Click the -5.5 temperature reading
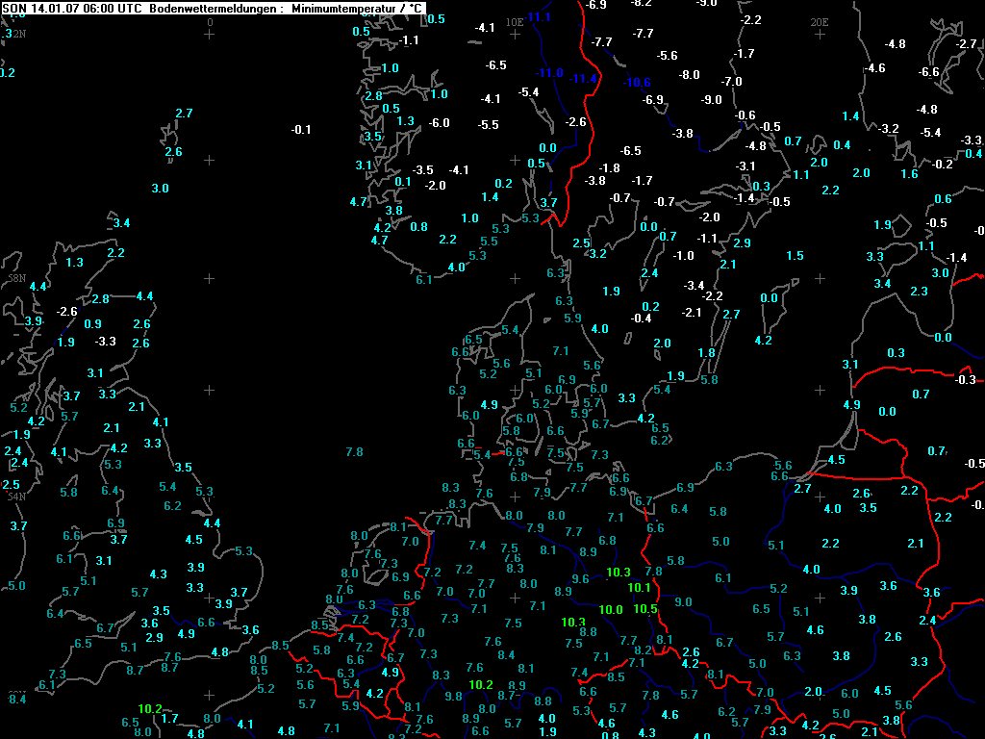This screenshot has width=985, height=739. coord(489,125)
